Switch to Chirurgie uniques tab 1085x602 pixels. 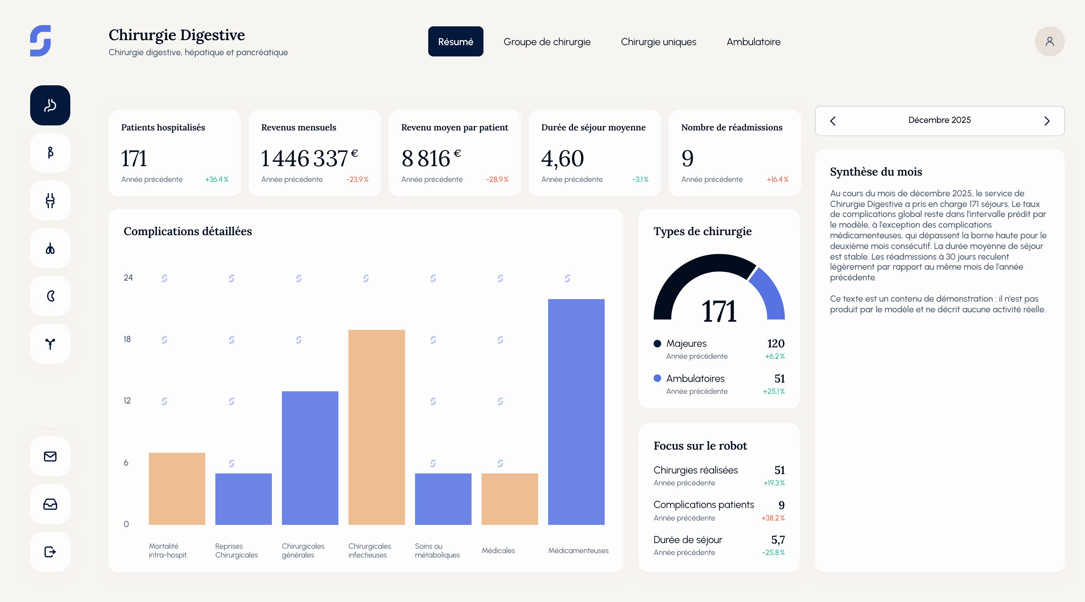click(x=658, y=42)
